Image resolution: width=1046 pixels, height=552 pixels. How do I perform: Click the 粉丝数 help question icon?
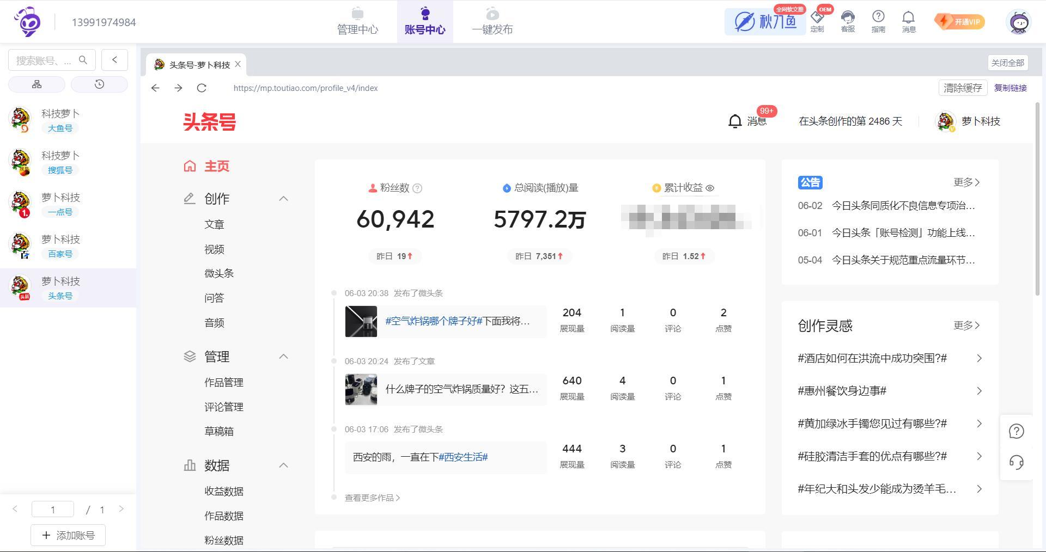click(417, 188)
